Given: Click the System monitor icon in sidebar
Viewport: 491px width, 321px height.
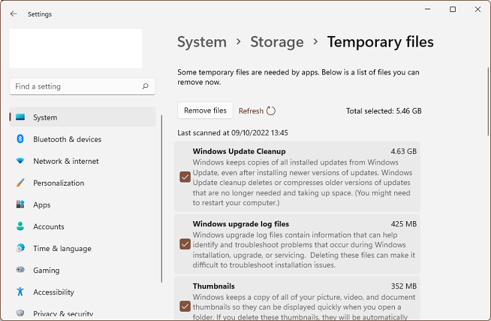Looking at the screenshot, I should pos(21,117).
